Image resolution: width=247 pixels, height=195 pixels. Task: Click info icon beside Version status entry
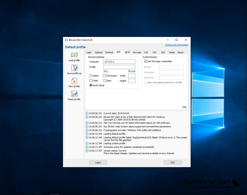(x=87, y=151)
